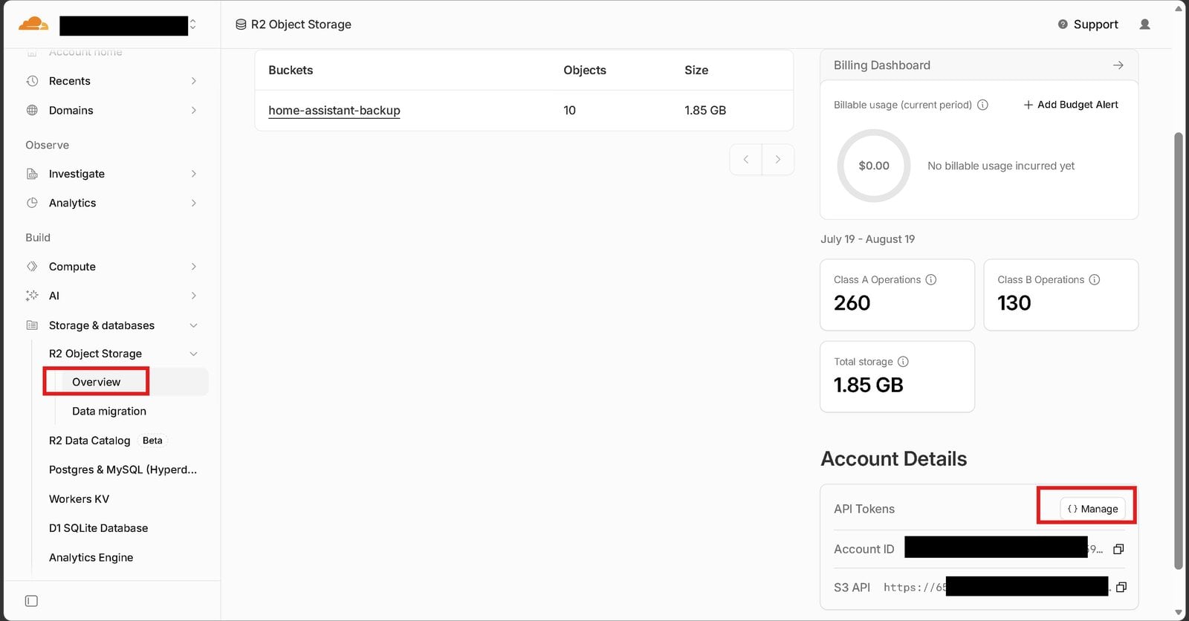Select Overview in sidebar
This screenshot has width=1189, height=621.
click(96, 382)
